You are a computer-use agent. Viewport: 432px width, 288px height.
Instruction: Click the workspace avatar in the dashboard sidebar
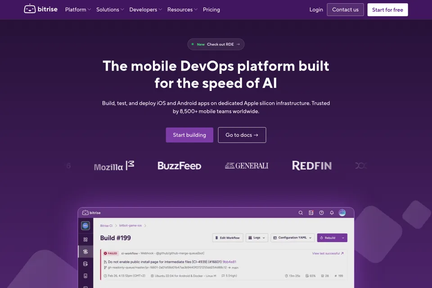tap(85, 226)
